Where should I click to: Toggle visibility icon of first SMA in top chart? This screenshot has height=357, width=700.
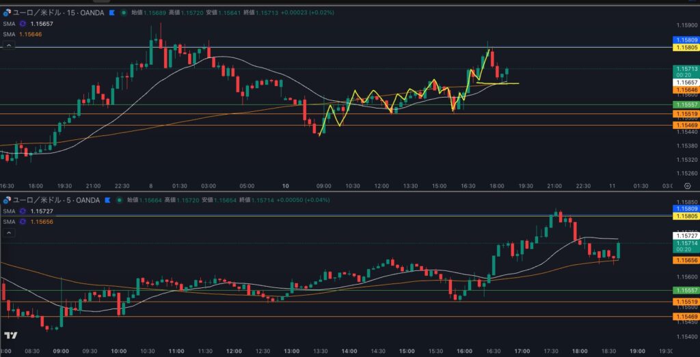pyautogui.click(x=22, y=24)
